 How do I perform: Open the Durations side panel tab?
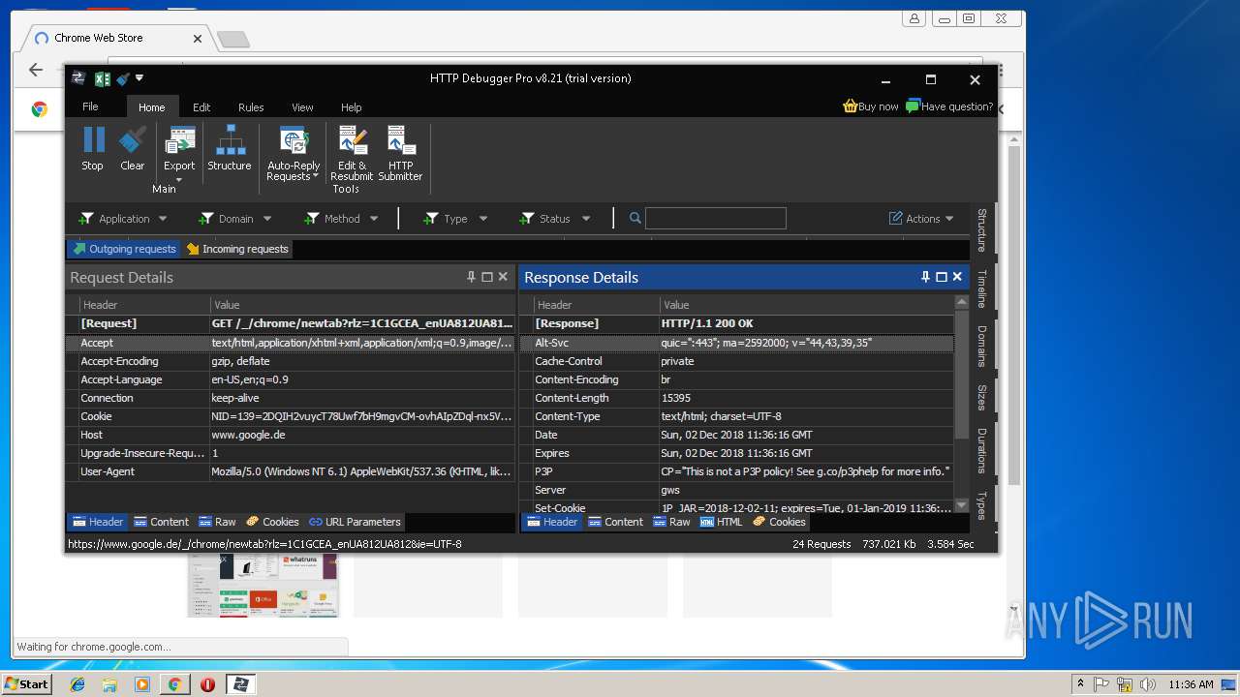click(x=981, y=450)
